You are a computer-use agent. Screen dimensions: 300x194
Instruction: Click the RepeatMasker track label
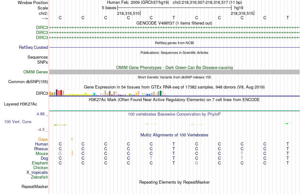click(x=35, y=186)
